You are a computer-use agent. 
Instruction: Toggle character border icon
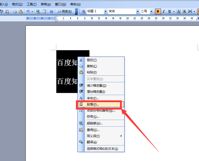(178, 12)
